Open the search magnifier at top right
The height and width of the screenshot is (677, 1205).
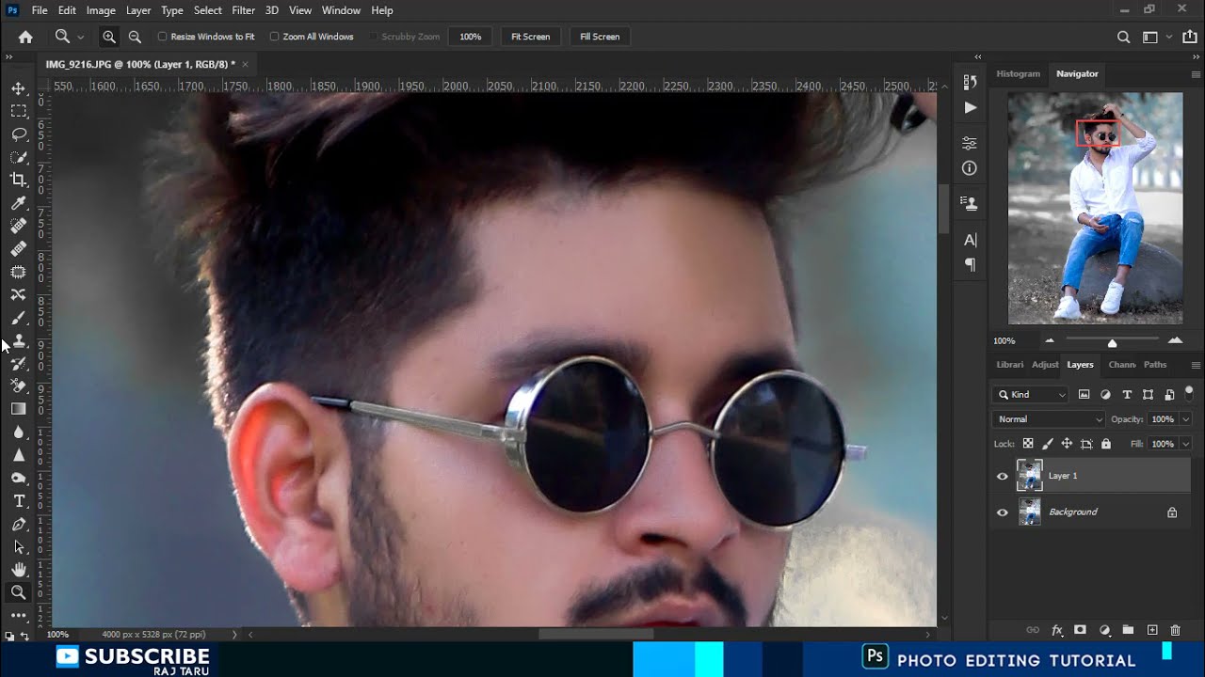tap(1123, 37)
